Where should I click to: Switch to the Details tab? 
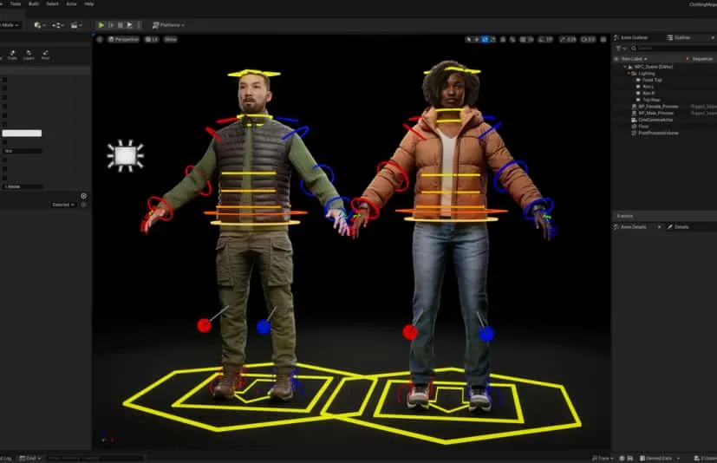680,226
